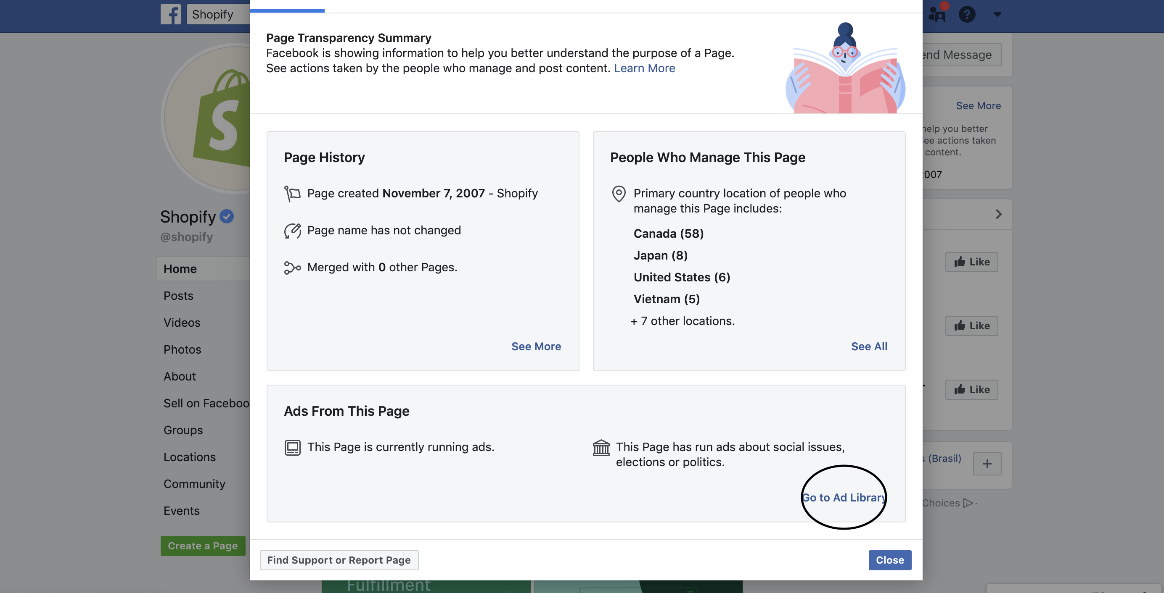This screenshot has height=593, width=1164.
Task: Click the first Like button in right column
Action: point(971,262)
